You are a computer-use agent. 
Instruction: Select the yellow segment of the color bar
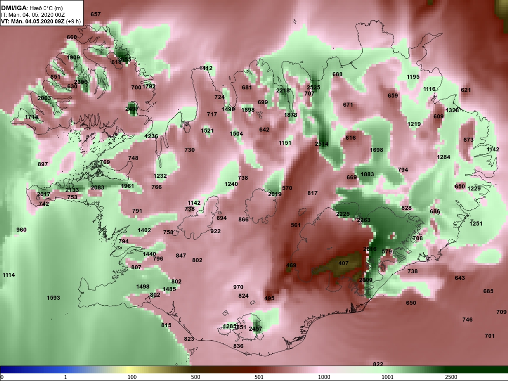tap(130, 370)
